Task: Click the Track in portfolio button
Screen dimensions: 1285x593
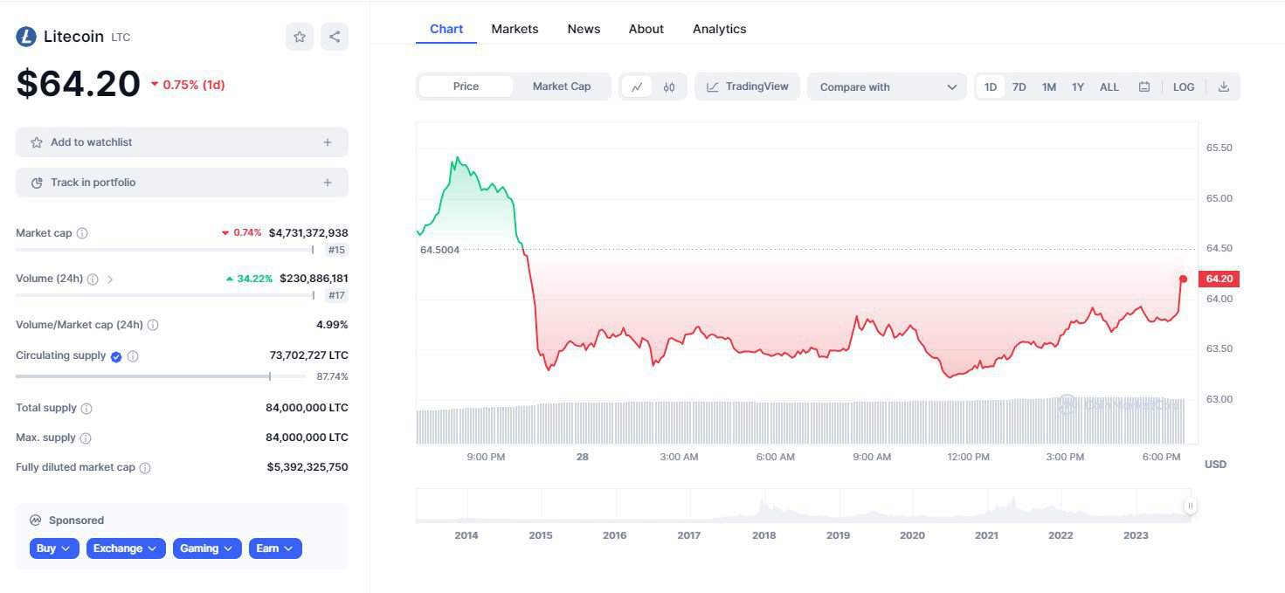Action: click(x=182, y=183)
